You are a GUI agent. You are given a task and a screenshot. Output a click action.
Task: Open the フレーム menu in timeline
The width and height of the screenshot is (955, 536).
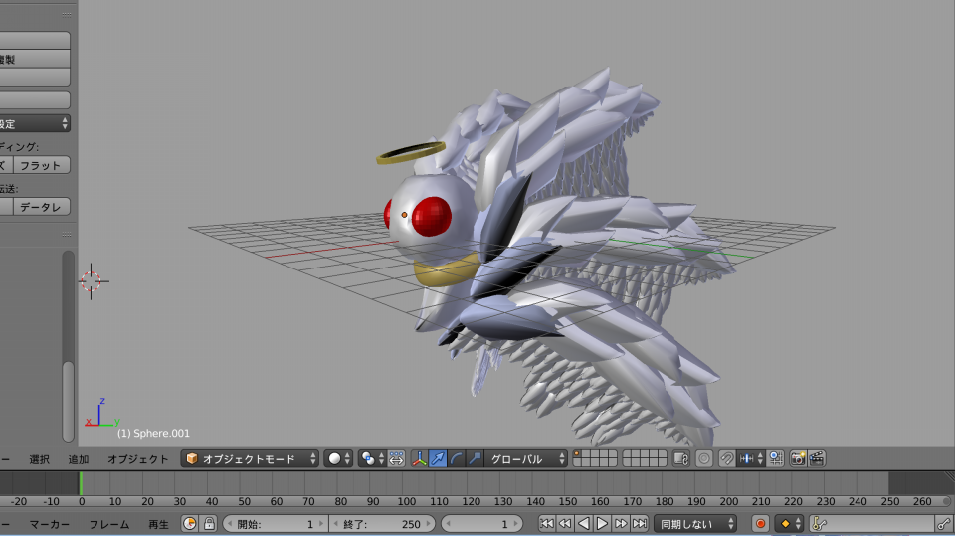(x=109, y=524)
